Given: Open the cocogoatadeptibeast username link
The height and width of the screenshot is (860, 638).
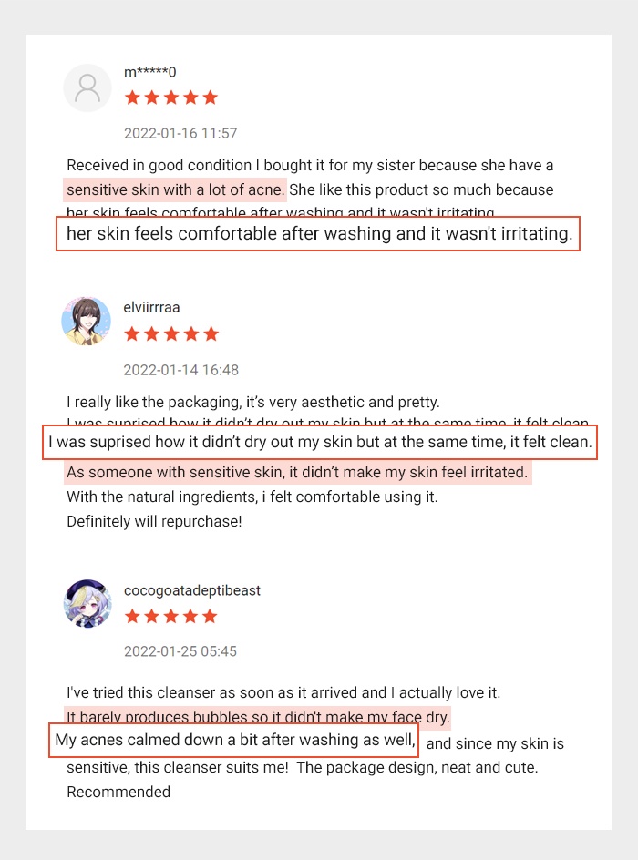Looking at the screenshot, I should [x=192, y=590].
